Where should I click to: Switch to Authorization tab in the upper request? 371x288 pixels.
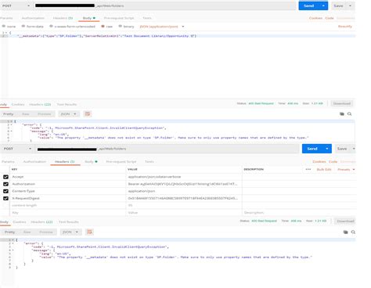[x=33, y=18]
